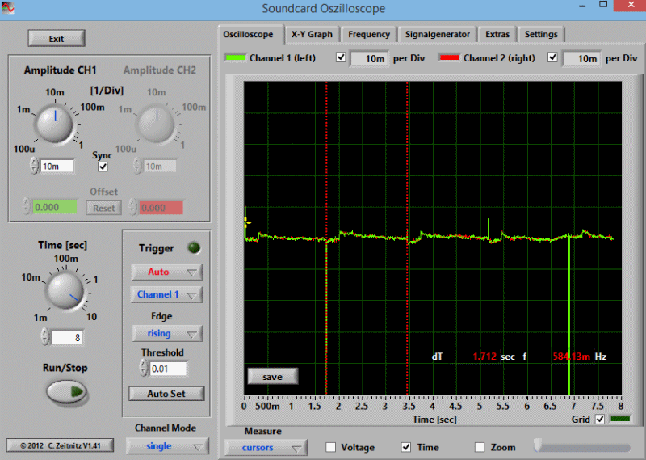The width and height of the screenshot is (646, 460).
Task: Click the Run/Stop play button
Action: [66, 391]
